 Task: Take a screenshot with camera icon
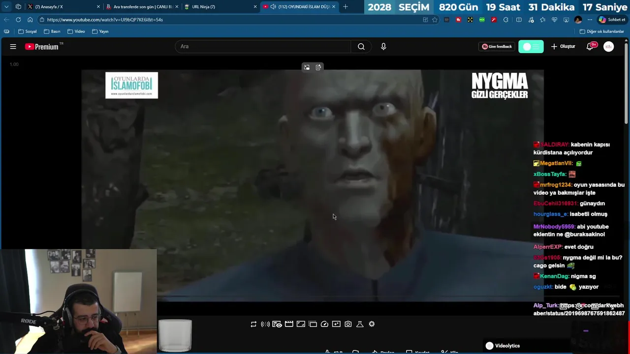(348, 324)
